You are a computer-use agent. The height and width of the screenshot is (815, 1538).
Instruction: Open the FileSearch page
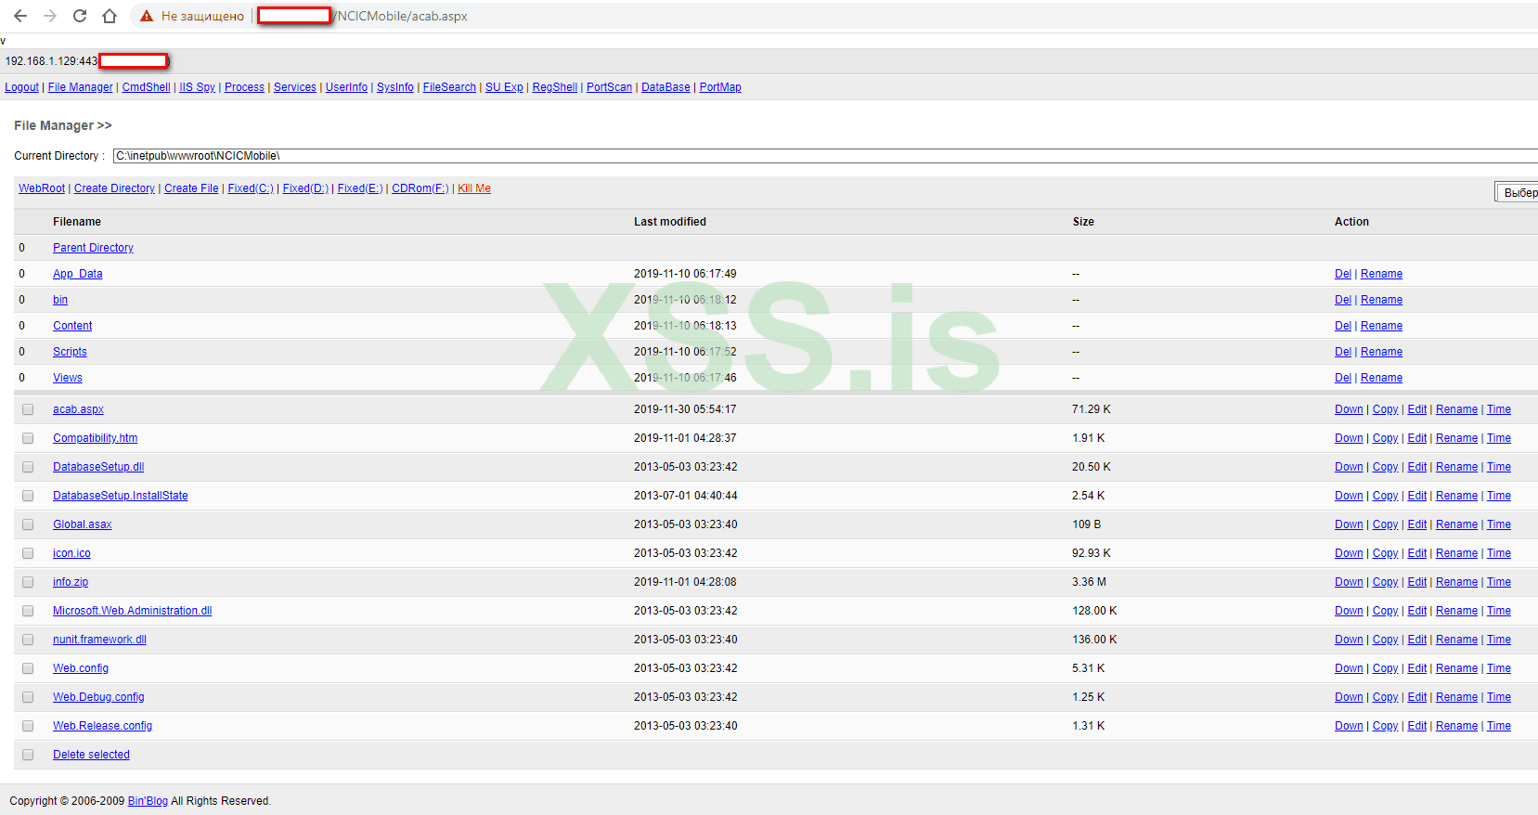click(x=449, y=87)
